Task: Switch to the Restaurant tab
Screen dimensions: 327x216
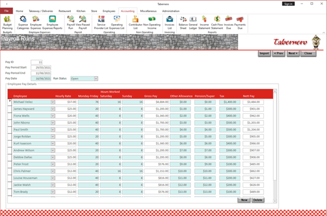Action: tap(65, 11)
